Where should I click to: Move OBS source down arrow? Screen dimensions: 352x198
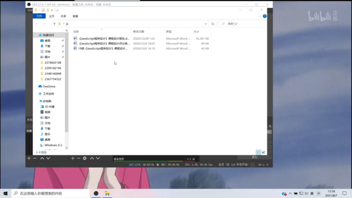click(x=98, y=158)
